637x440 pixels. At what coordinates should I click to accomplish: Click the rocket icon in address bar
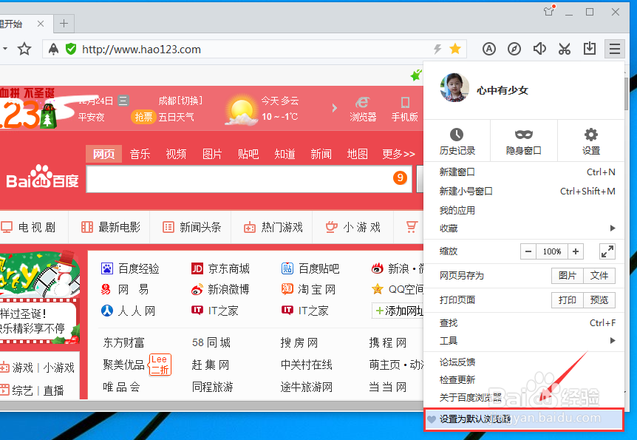[x=54, y=50]
